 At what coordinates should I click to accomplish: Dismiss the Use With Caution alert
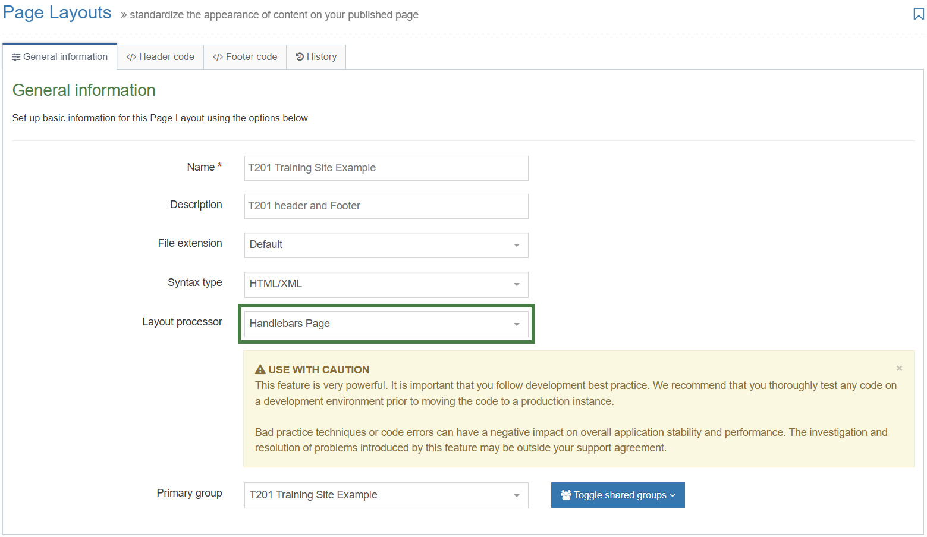tap(899, 368)
